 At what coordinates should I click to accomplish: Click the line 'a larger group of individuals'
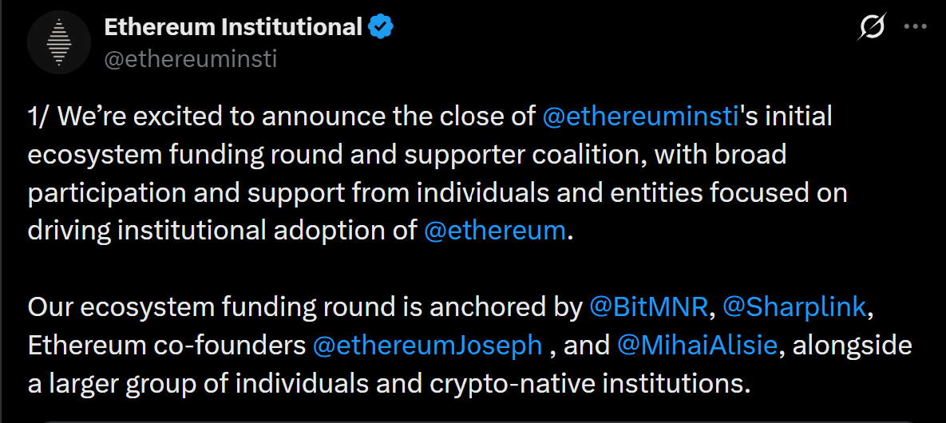pos(390,385)
